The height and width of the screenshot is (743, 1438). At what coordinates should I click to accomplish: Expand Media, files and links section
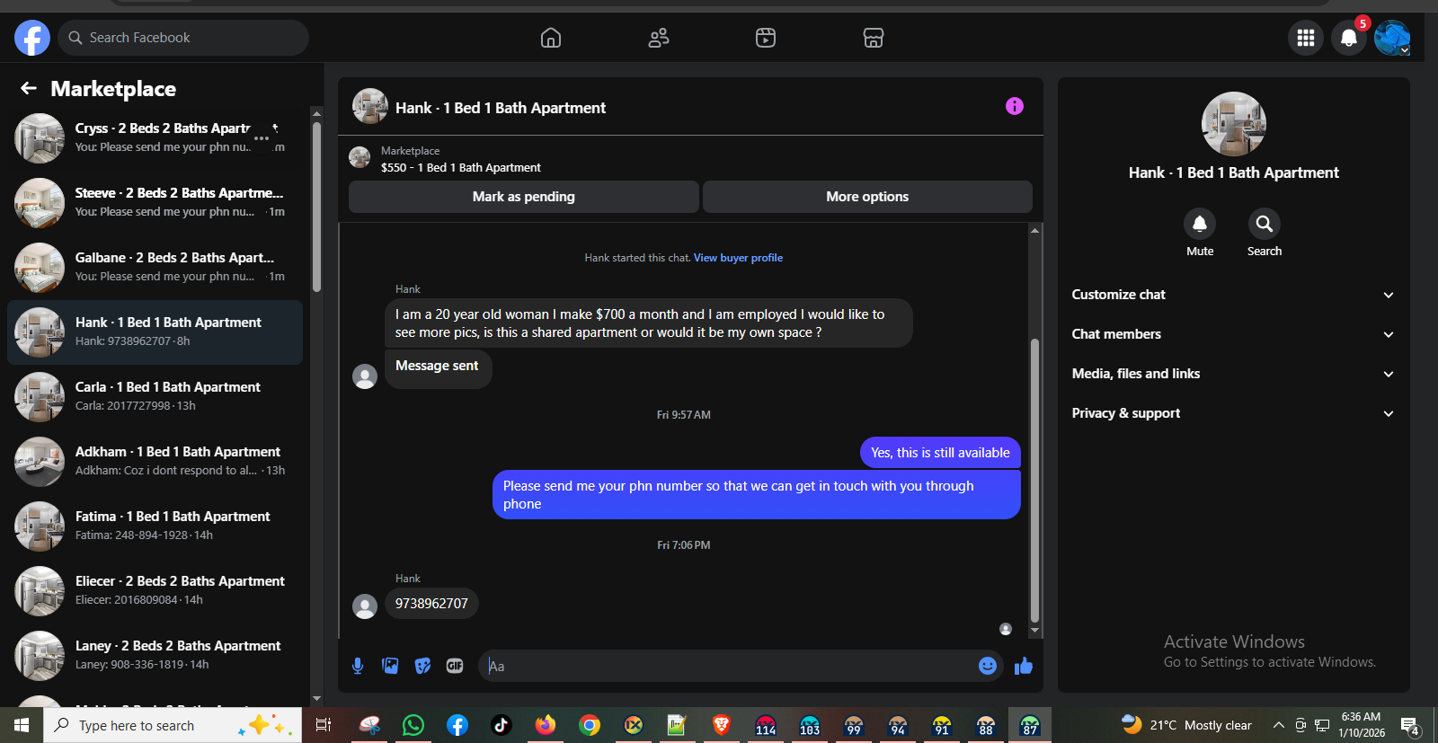(1233, 374)
